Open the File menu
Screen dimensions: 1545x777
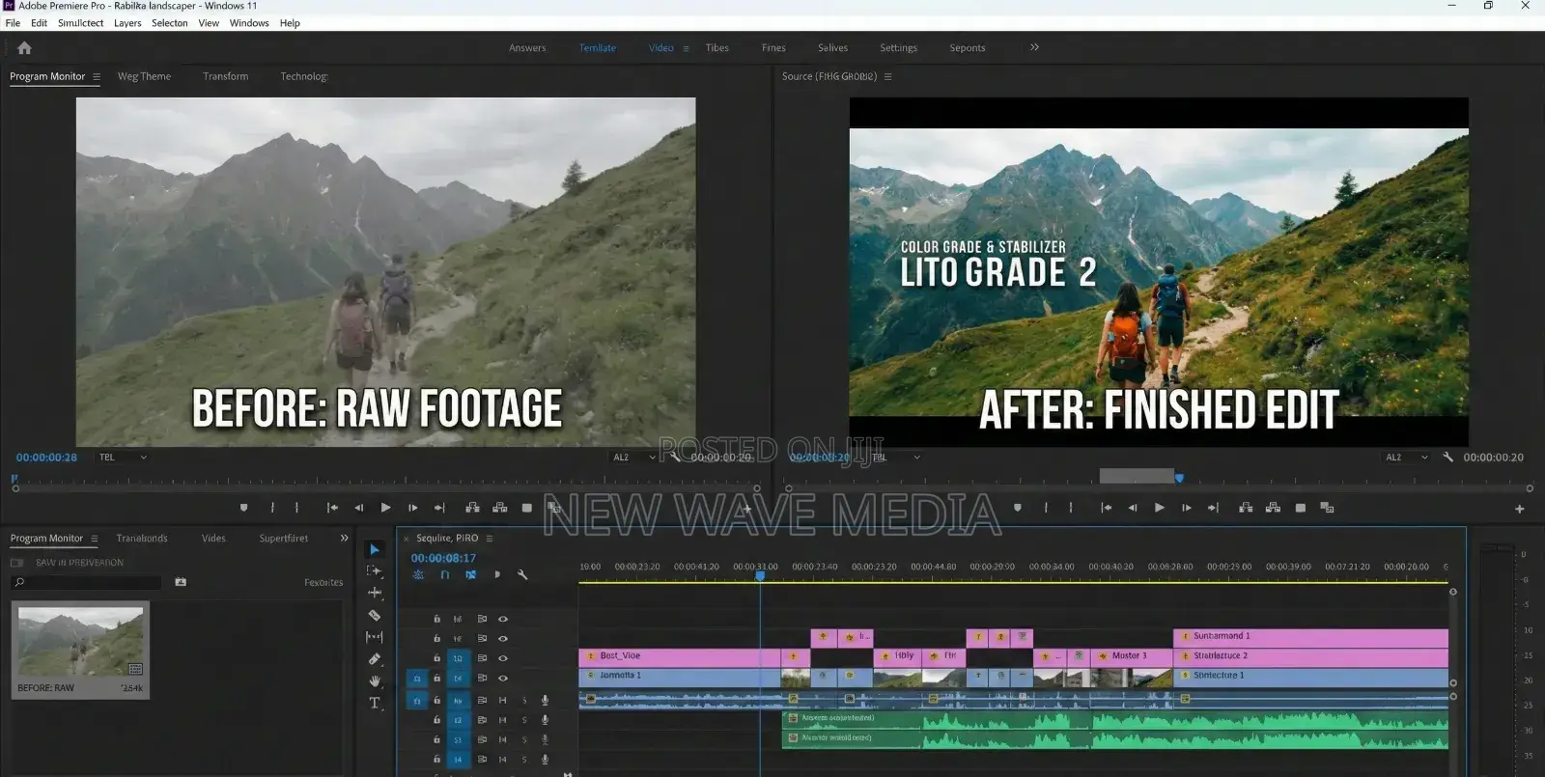pyautogui.click(x=13, y=23)
